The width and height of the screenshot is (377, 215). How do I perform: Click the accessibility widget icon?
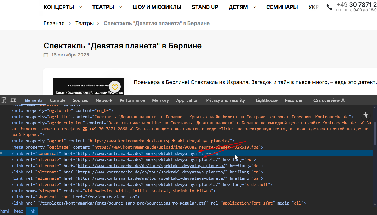pyautogui.click(x=366, y=115)
